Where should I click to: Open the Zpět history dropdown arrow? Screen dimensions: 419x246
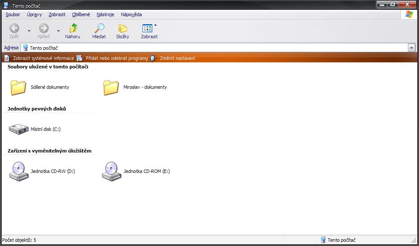click(29, 31)
